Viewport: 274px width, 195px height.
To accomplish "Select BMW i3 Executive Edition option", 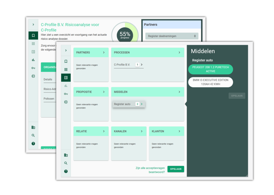I will 211,82.
